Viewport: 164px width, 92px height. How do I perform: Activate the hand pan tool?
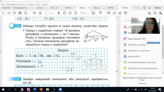click(x=64, y=13)
